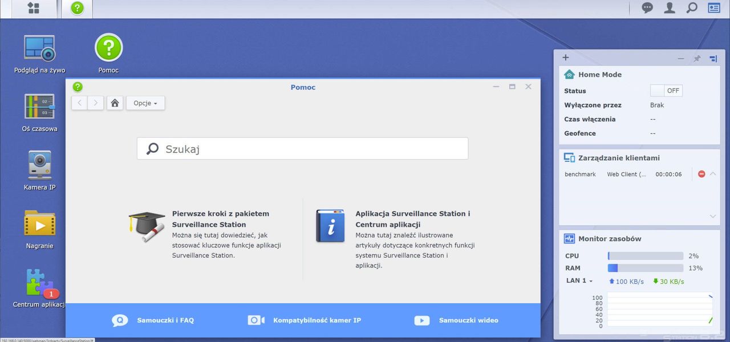Toggle the widgets panel icon in top bar

[x=713, y=8]
